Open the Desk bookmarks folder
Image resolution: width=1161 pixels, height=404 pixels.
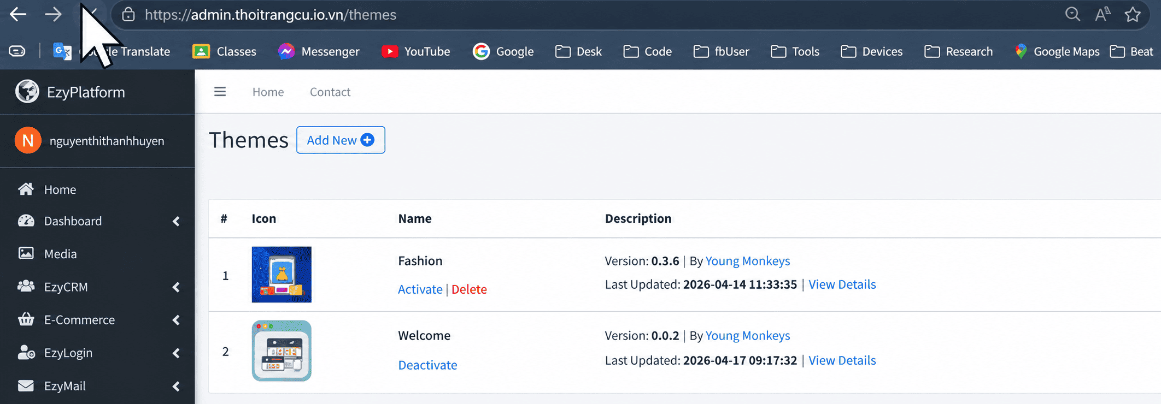(578, 51)
